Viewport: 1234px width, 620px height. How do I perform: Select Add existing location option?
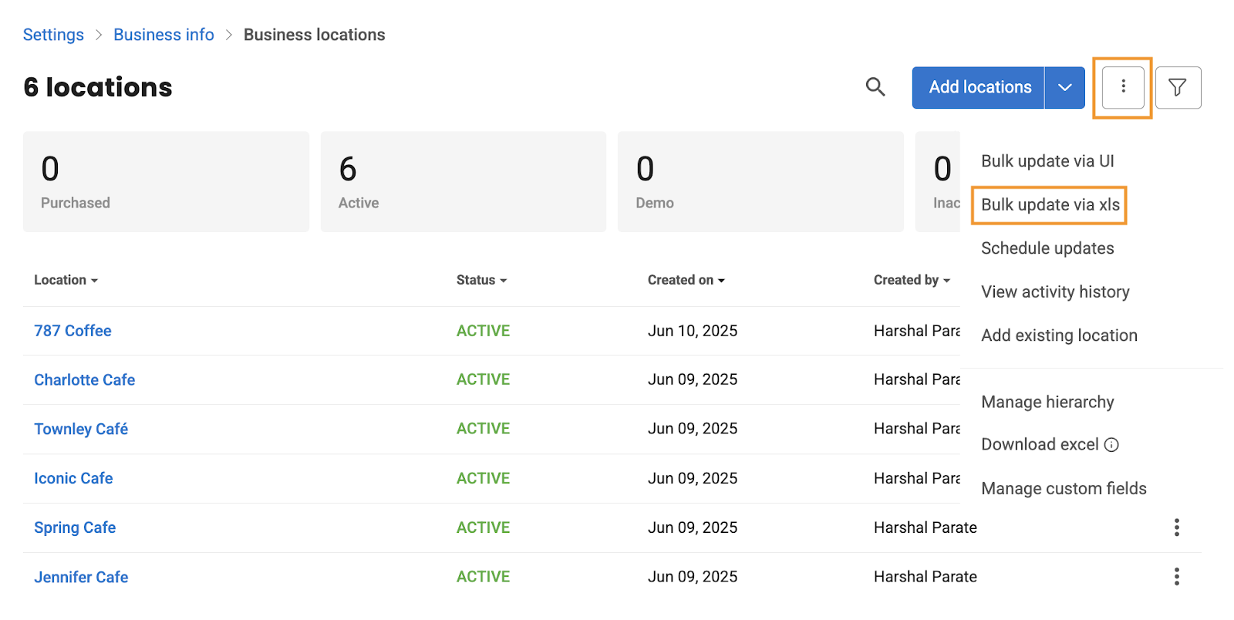point(1059,335)
